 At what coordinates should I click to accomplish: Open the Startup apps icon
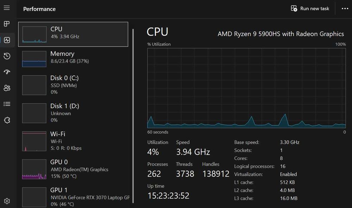tap(7, 72)
